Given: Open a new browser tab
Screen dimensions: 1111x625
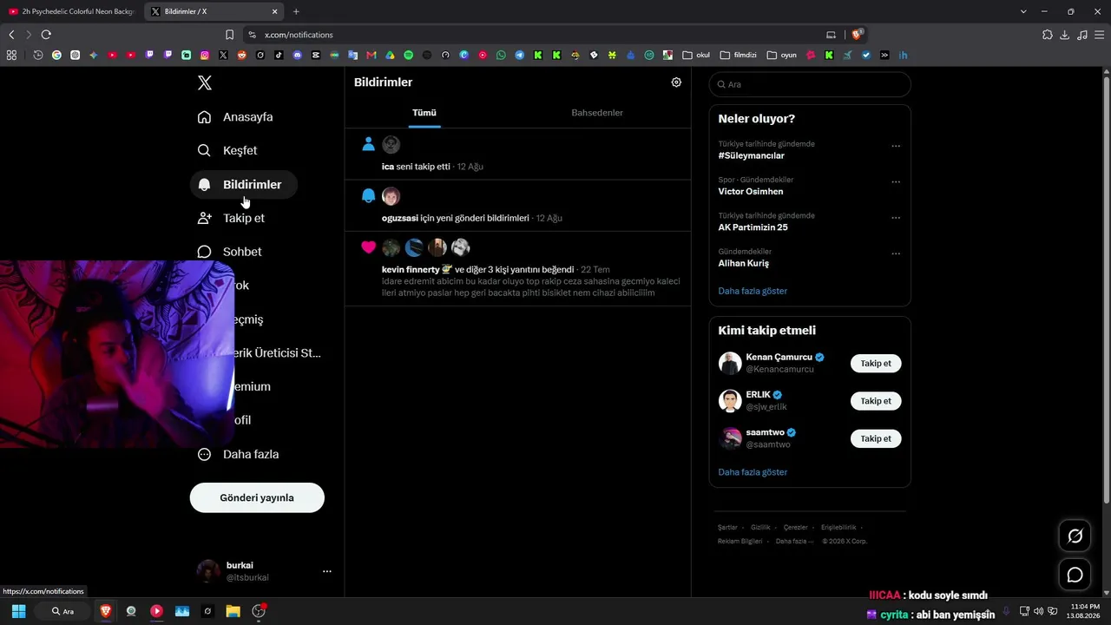Looking at the screenshot, I should (296, 11).
